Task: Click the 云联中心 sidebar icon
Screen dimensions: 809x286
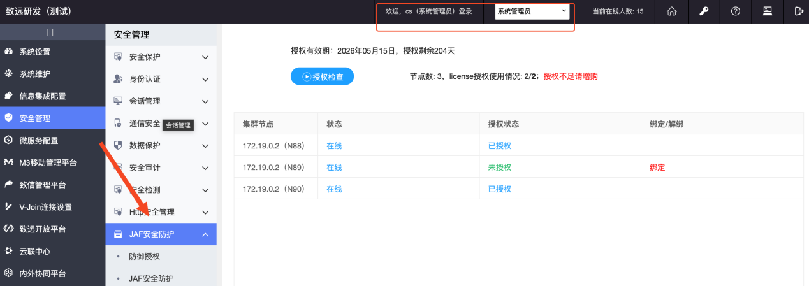Action: point(9,251)
